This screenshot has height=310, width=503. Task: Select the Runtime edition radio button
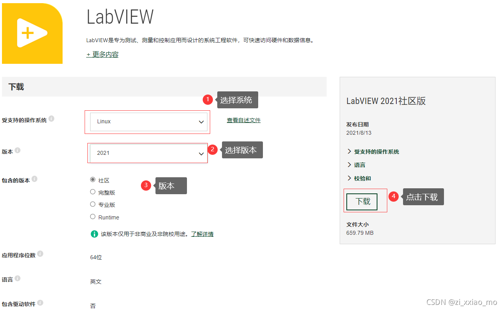93,216
